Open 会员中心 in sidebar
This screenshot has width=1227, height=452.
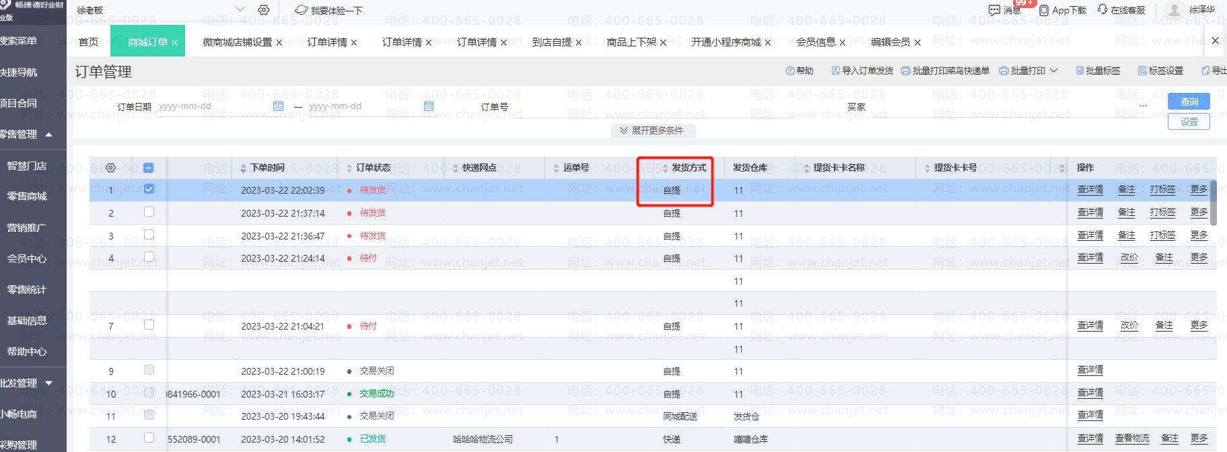coord(27,258)
